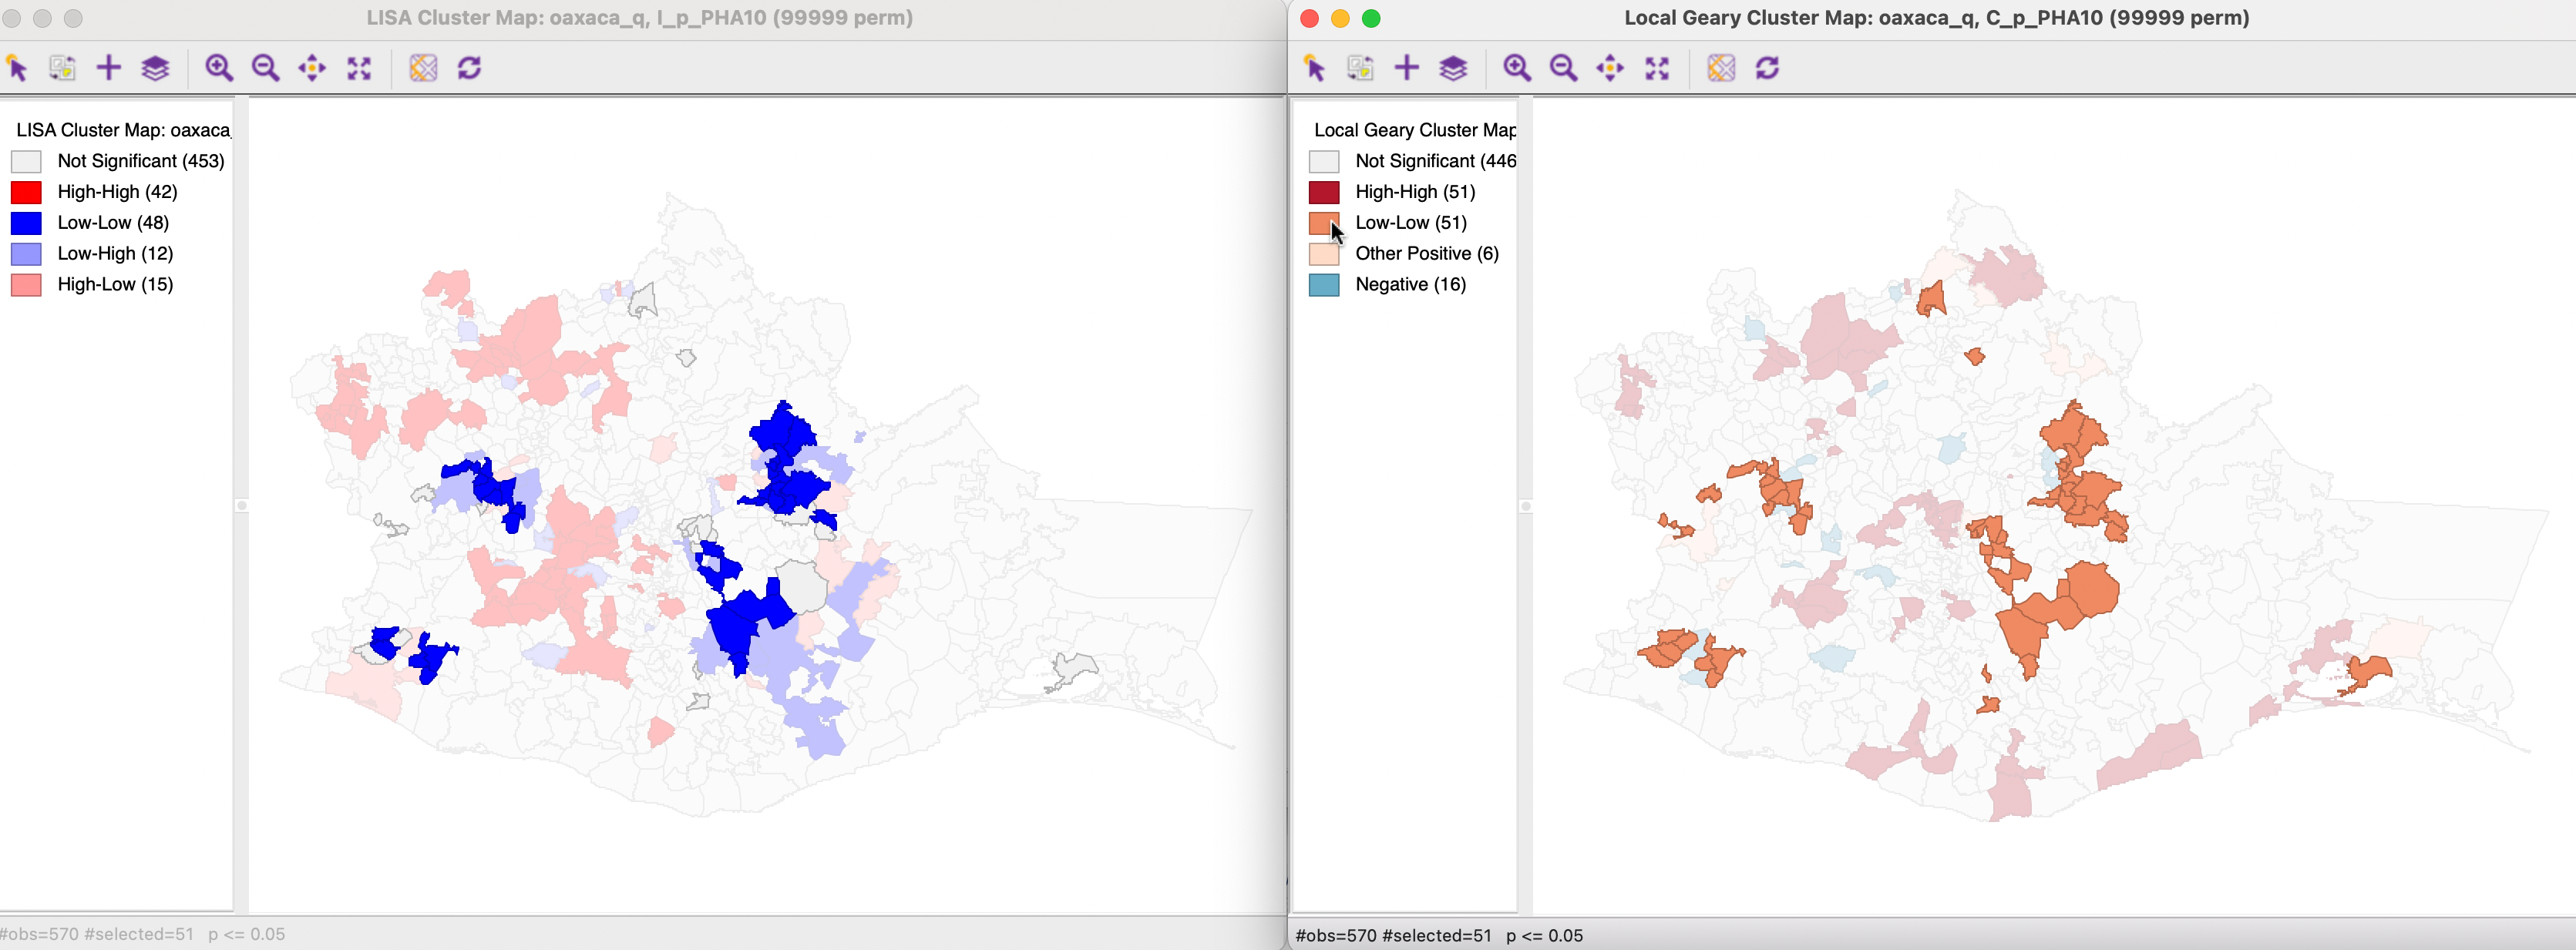
Task: Click refresh icon in LISA window
Action: pyautogui.click(x=469, y=68)
